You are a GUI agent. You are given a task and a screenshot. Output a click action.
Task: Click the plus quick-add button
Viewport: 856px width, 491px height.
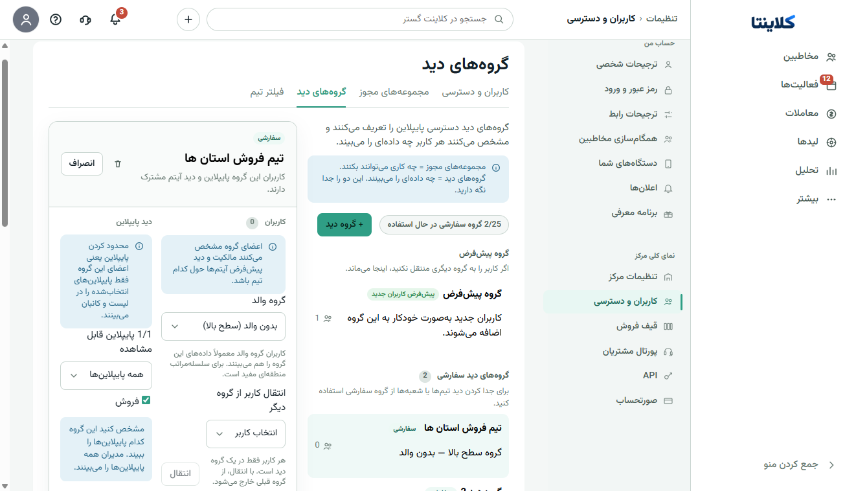tap(188, 19)
